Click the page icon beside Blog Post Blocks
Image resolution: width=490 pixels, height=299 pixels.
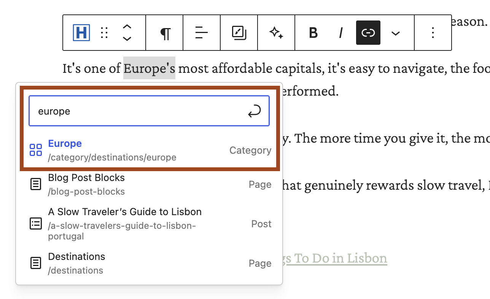[36, 184]
